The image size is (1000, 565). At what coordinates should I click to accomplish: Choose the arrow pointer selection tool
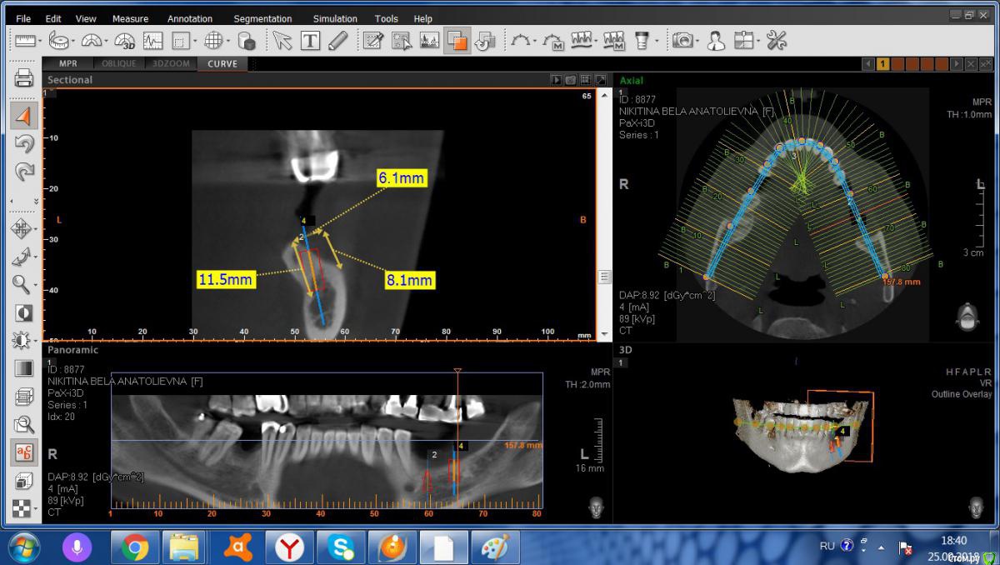click(x=282, y=40)
